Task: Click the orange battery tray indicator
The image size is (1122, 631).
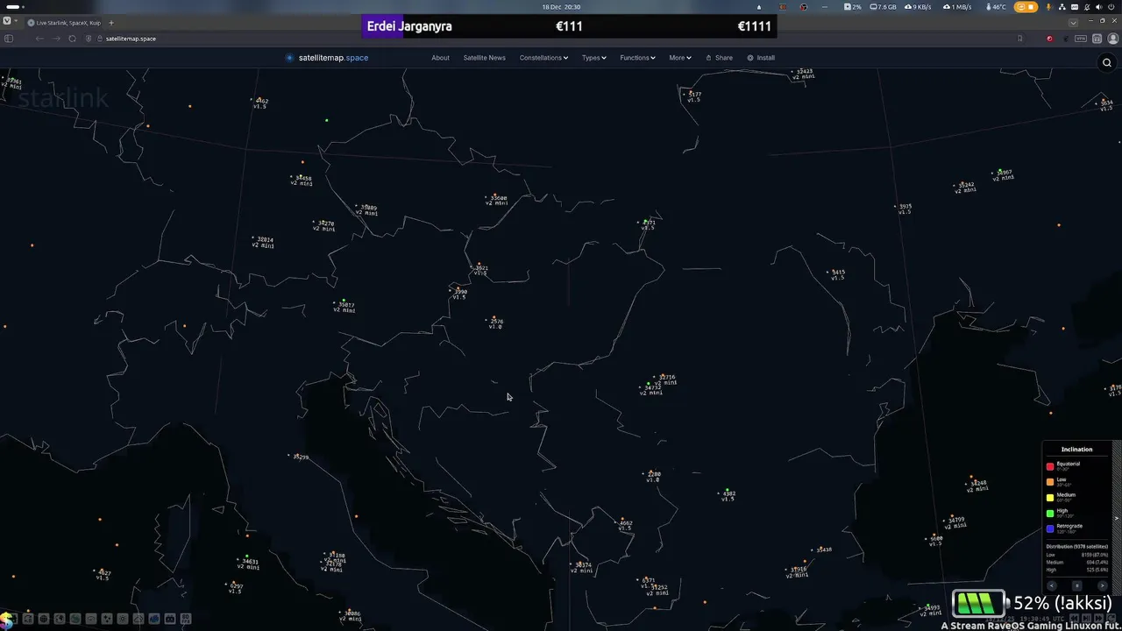Action: 1026,7
